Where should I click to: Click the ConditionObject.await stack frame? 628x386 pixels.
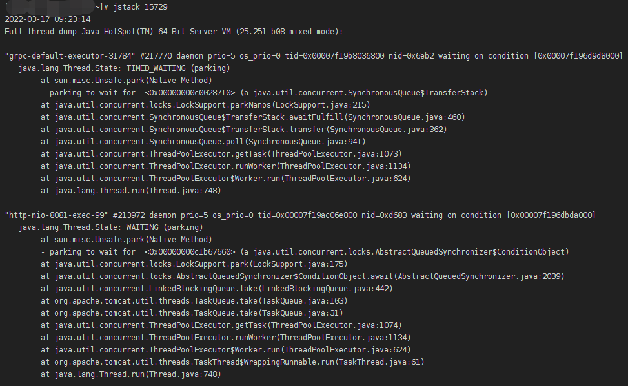[x=303, y=276]
